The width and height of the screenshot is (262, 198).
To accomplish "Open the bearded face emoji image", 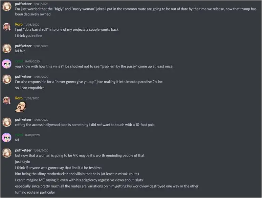I will pos(21,107).
